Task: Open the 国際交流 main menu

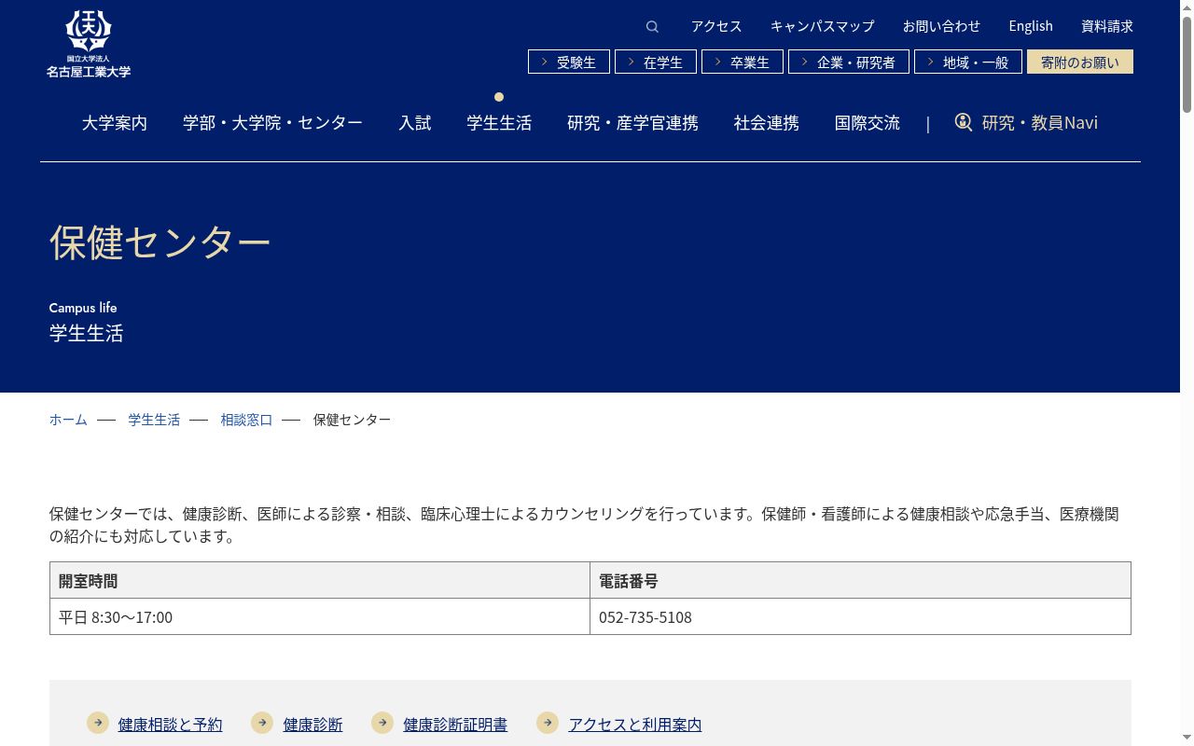Action: pos(868,122)
